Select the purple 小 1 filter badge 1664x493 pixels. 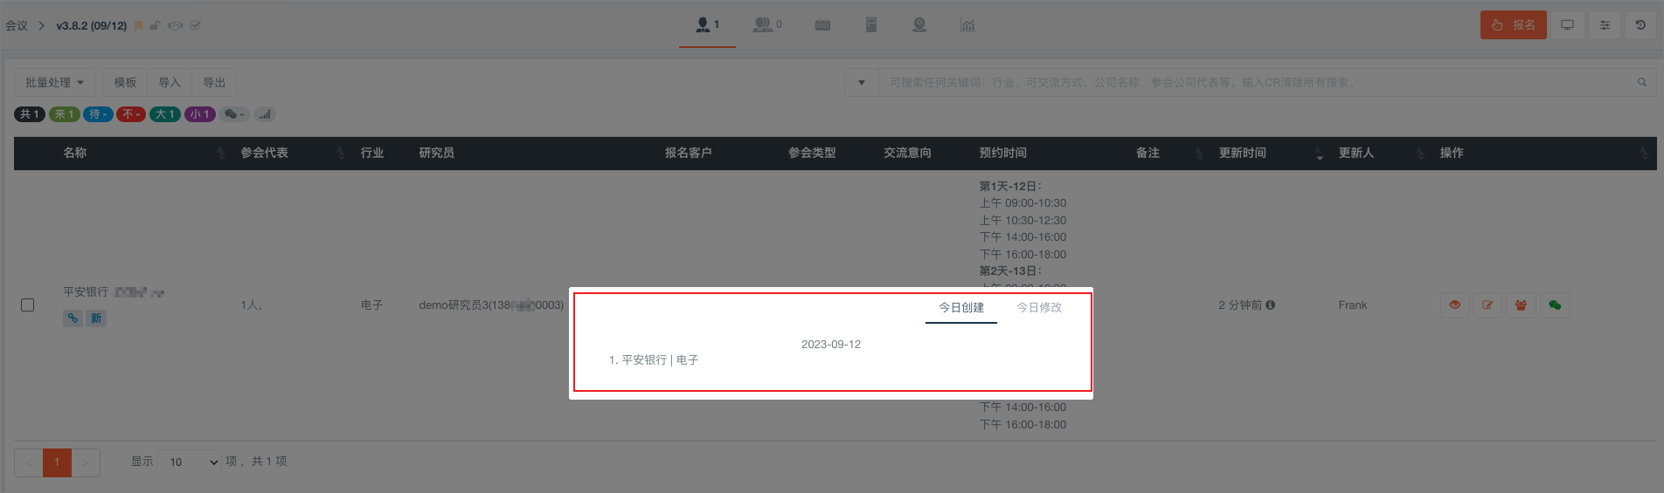click(x=200, y=114)
